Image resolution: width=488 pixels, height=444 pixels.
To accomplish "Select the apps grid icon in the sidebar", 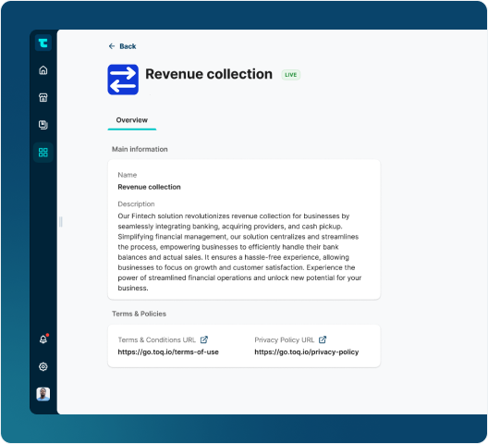I will click(x=43, y=153).
